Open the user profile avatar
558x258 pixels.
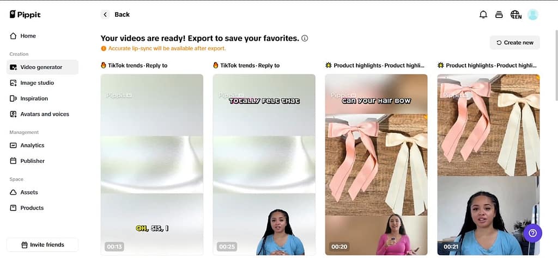point(533,15)
